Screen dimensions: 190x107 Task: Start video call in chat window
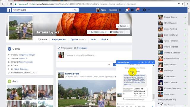pyautogui.click(x=142, y=62)
